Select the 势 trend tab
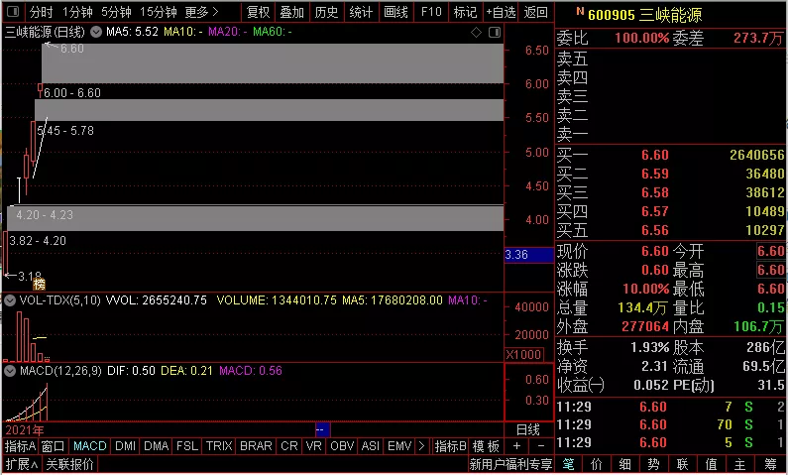The height and width of the screenshot is (475, 788). [x=653, y=464]
